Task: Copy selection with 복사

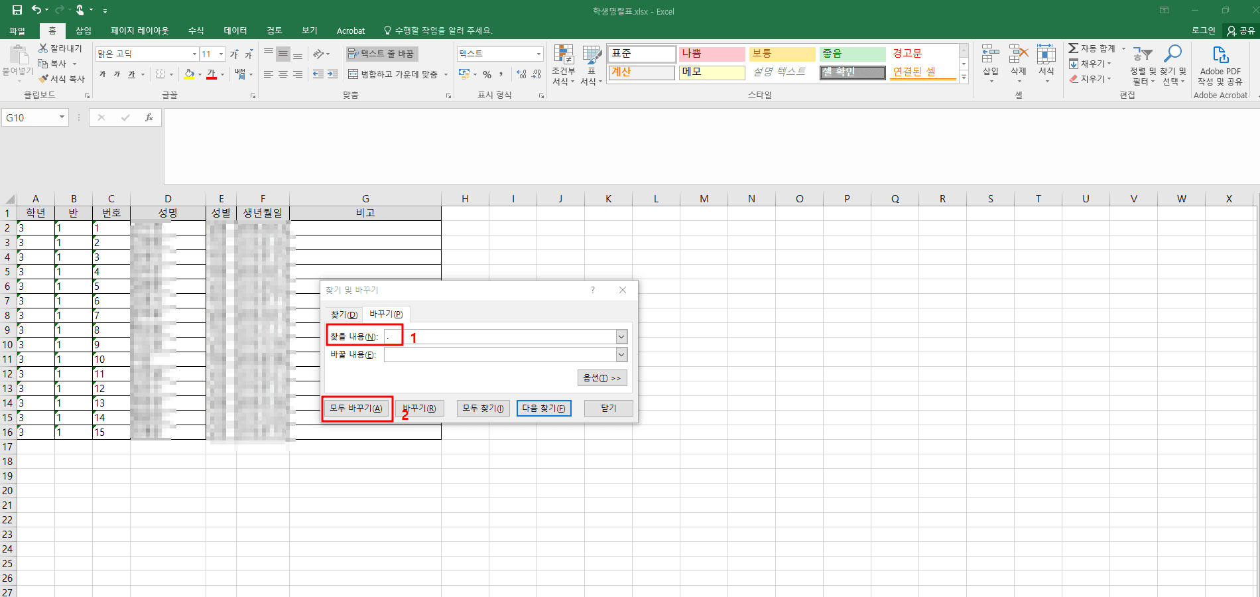Action: (x=53, y=64)
